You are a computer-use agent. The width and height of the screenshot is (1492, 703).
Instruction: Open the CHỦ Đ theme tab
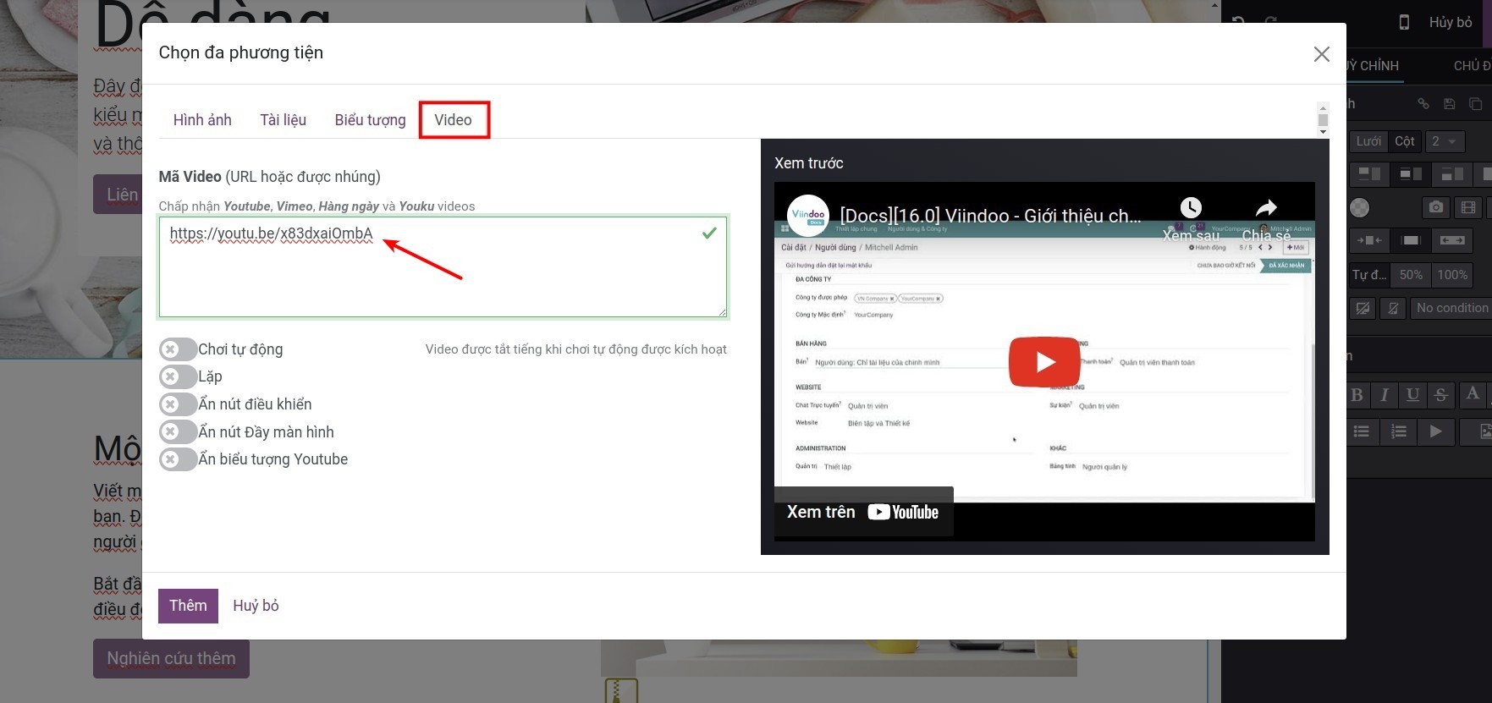[x=1472, y=65]
